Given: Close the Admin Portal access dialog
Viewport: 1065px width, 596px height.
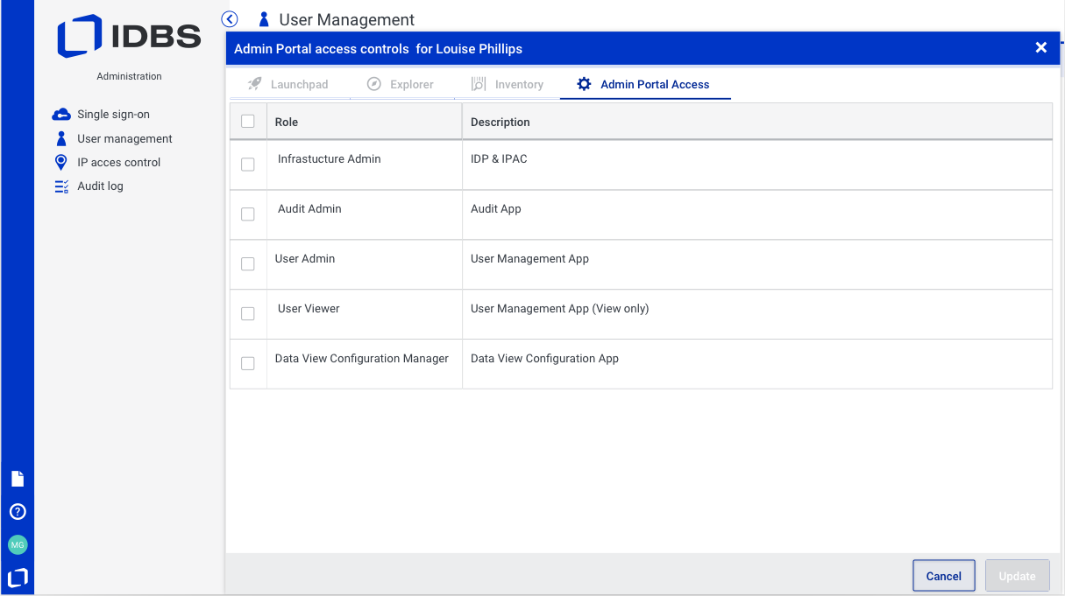Looking at the screenshot, I should tap(1041, 48).
